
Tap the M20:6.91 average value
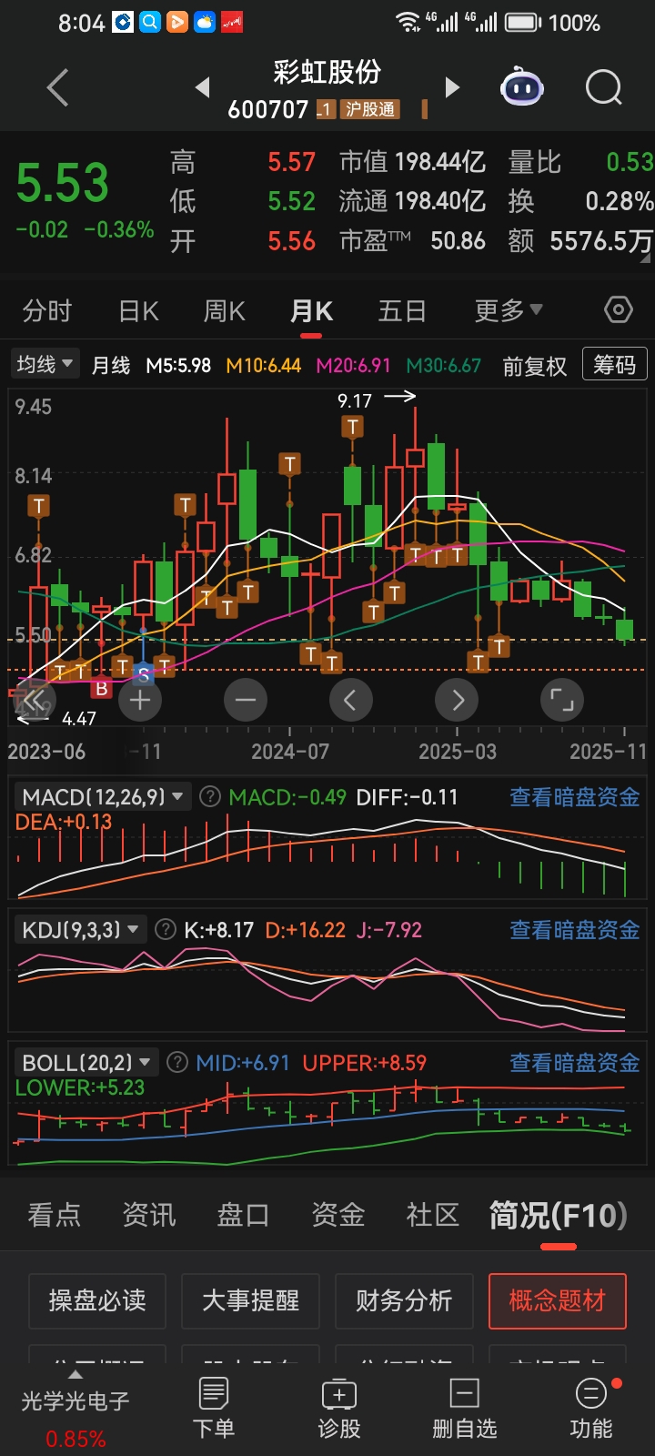coord(353,366)
